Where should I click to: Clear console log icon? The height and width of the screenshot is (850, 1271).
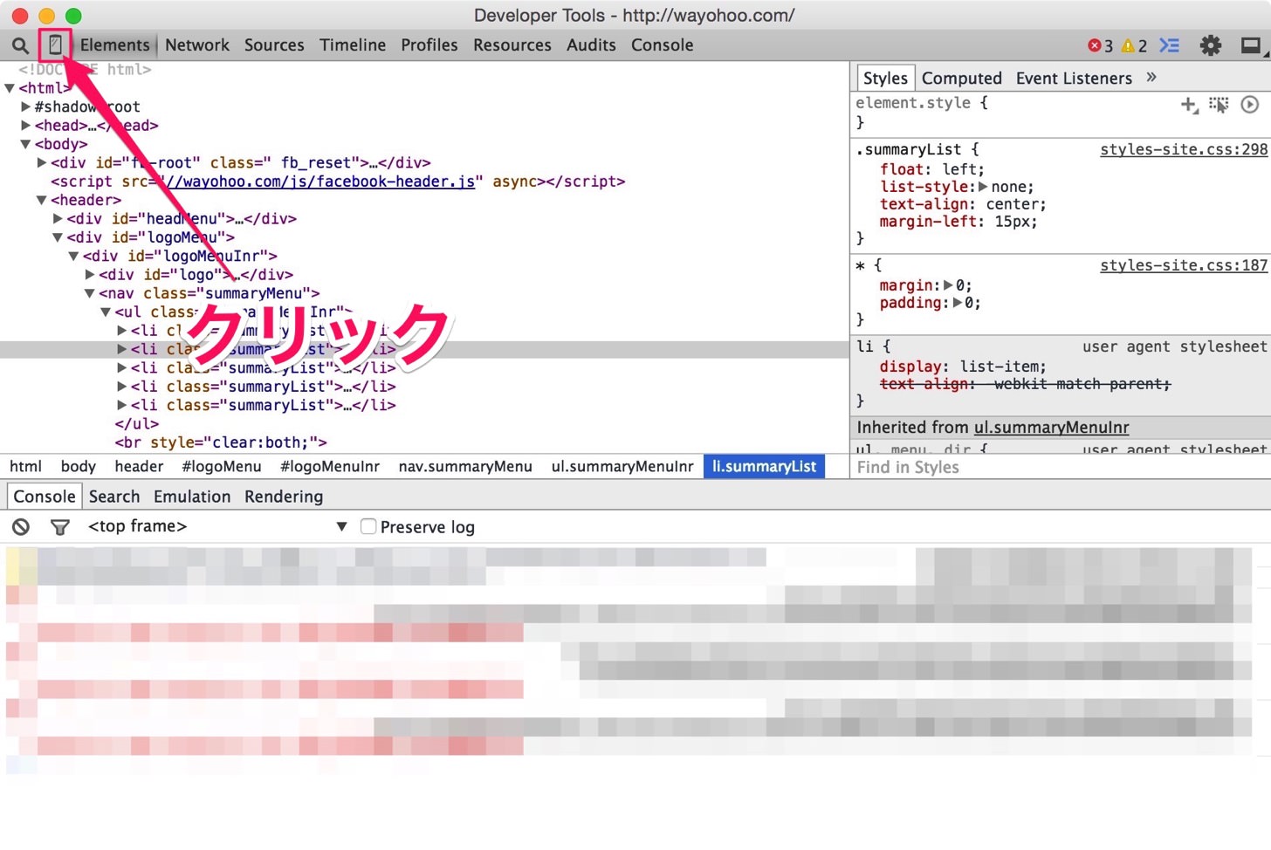click(x=21, y=526)
